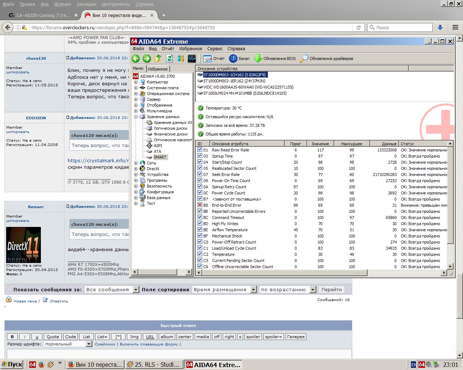The image size is (463, 370).
Task: Uncheck the Raw Read Error Rate attribute
Action: tap(200, 150)
